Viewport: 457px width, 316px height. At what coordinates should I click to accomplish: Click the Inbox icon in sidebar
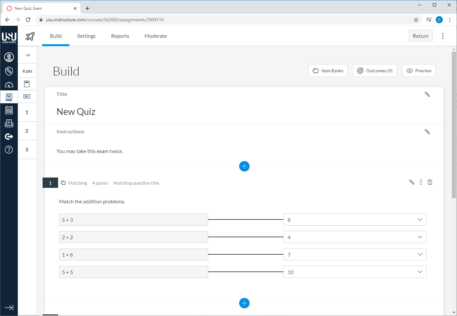9,123
